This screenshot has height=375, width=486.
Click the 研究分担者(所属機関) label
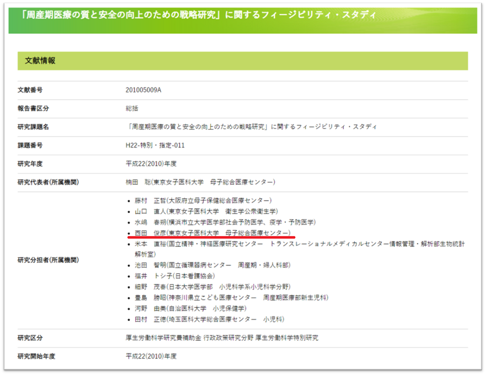pos(48,260)
